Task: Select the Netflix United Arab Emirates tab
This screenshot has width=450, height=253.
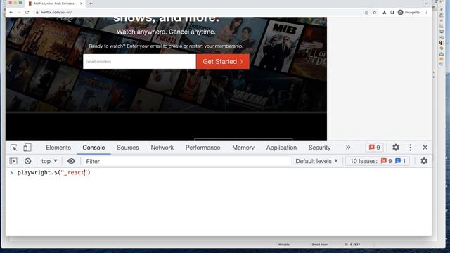Action: point(55,4)
